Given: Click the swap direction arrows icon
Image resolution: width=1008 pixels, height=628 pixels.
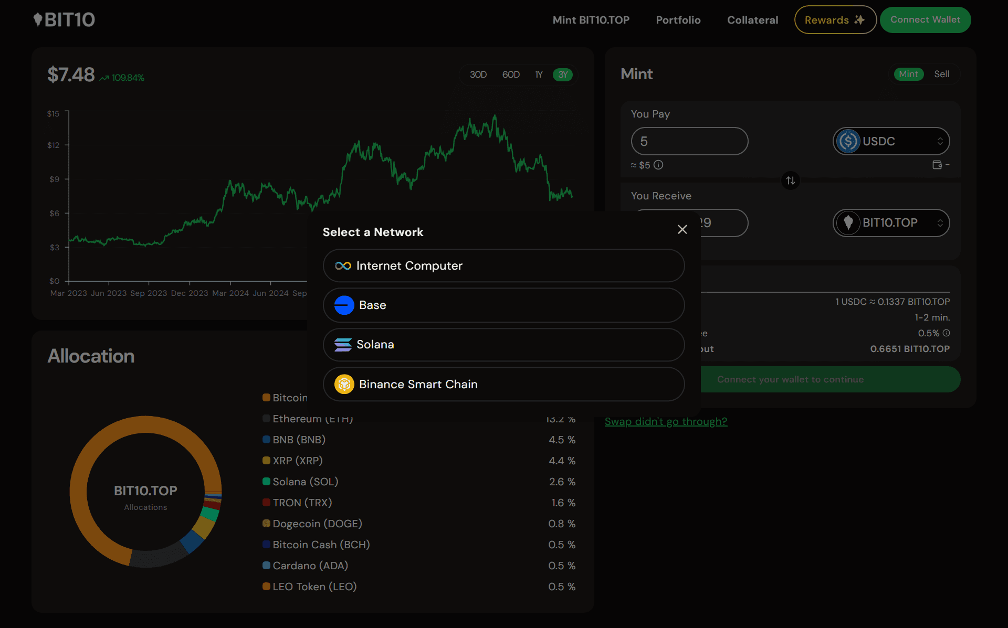Looking at the screenshot, I should pos(790,180).
